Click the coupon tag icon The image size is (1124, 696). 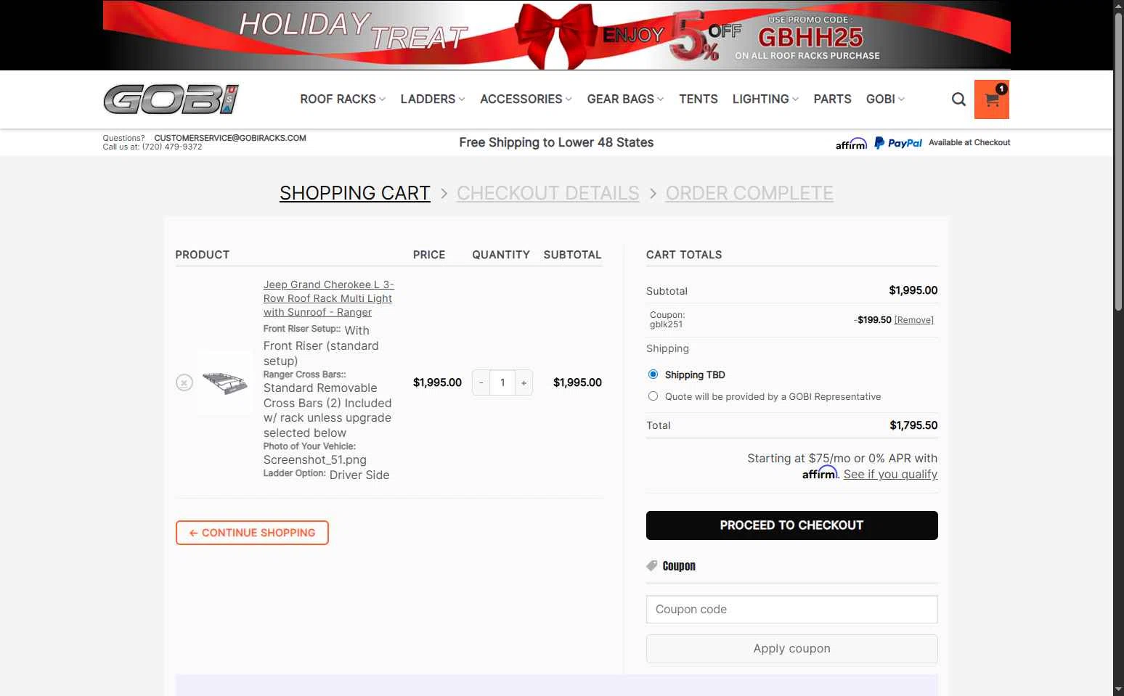652,565
